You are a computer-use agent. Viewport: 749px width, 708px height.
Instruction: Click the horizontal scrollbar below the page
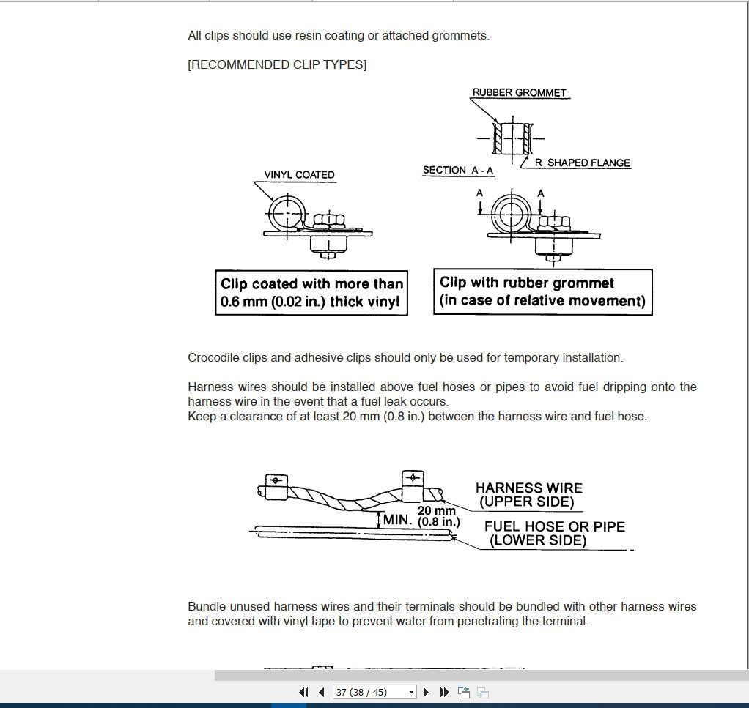[481, 675]
